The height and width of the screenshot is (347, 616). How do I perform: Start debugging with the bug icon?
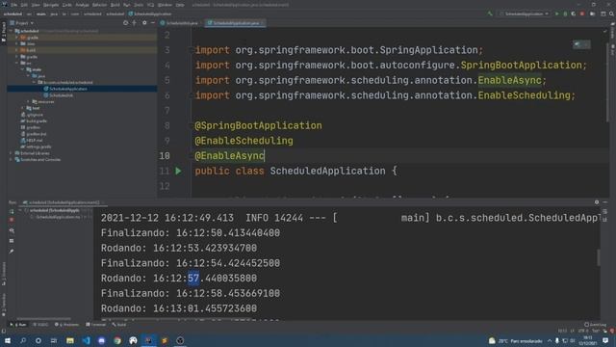coord(565,13)
